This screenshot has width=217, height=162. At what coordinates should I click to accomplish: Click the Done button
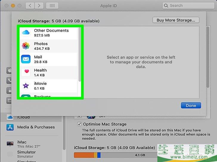click(x=191, y=105)
